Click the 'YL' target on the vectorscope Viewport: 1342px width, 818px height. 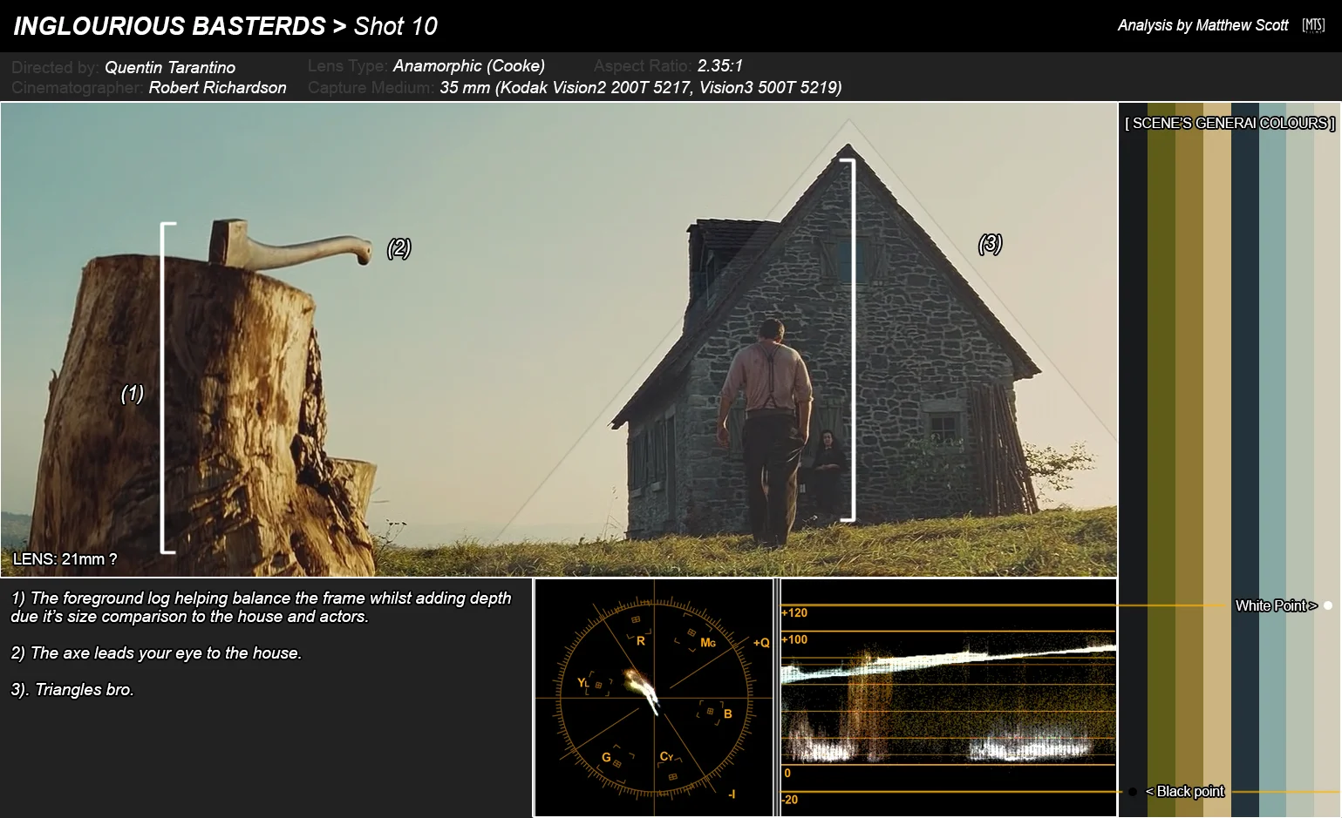[x=583, y=683]
